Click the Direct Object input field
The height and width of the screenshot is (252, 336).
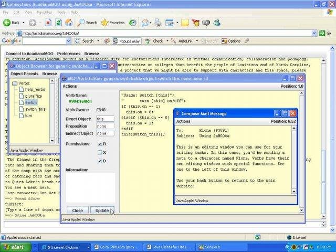click(105, 119)
